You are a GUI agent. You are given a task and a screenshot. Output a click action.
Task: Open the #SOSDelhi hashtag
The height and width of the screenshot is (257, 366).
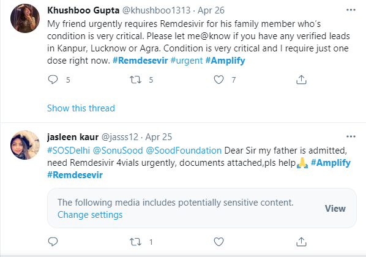[69, 151]
